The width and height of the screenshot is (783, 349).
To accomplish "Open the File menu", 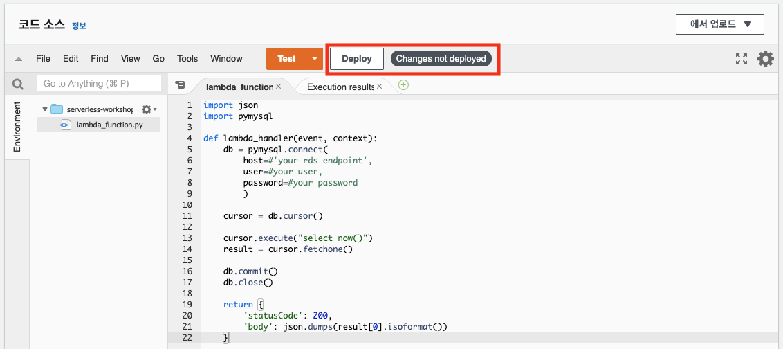I will point(43,58).
